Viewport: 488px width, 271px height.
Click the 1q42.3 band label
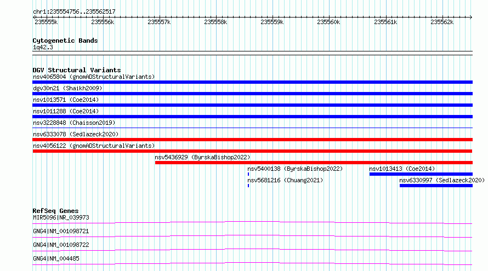[43, 47]
